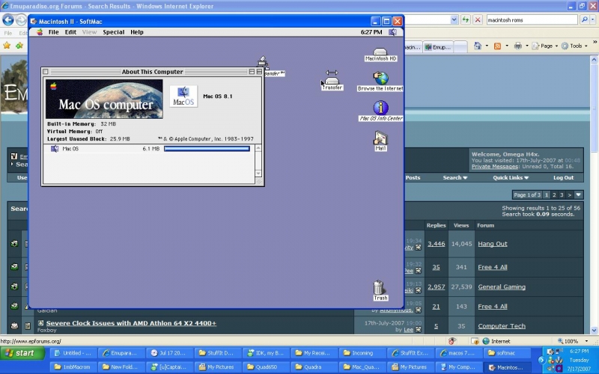Go to page 2 of search results
This screenshot has height=374, width=599.
[x=554, y=194]
